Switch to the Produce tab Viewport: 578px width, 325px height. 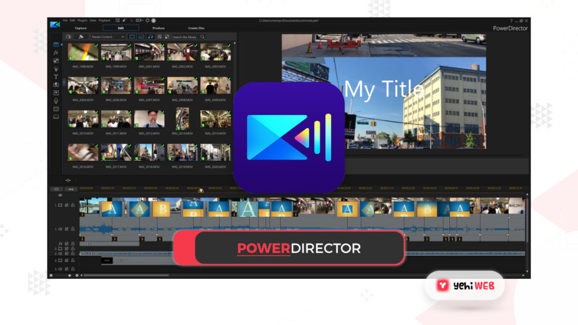159,28
